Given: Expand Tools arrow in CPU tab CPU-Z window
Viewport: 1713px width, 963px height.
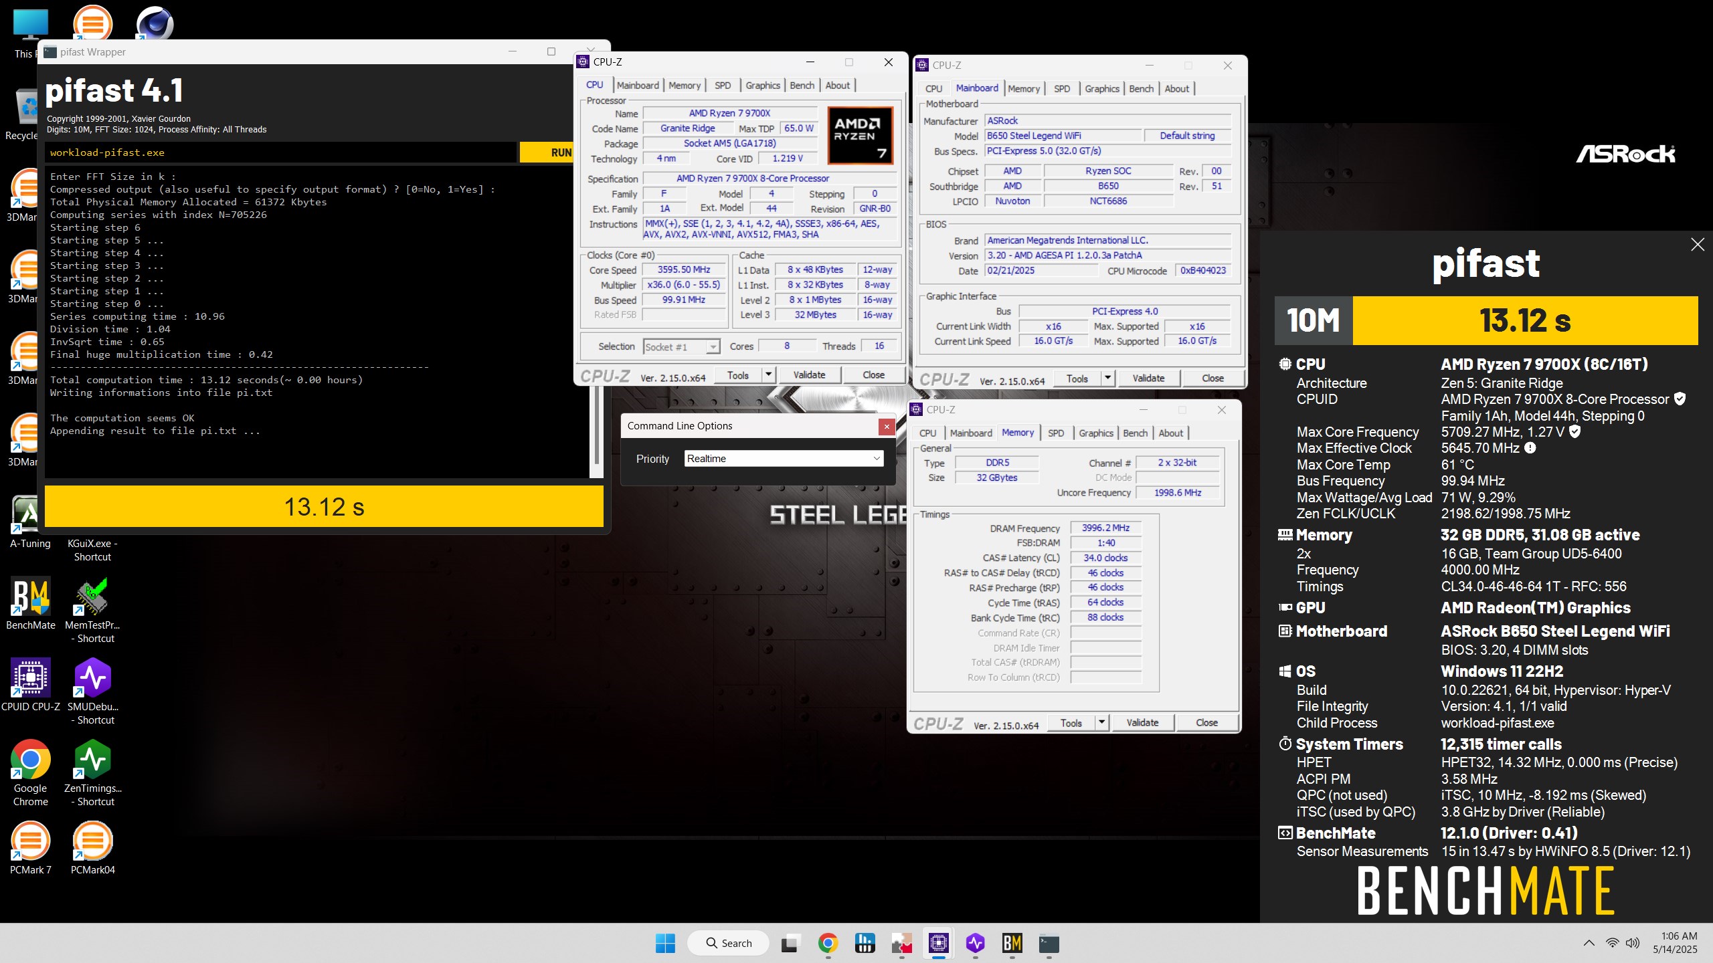Looking at the screenshot, I should tap(769, 374).
